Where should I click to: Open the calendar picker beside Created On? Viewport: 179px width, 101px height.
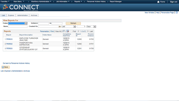click(x=60, y=27)
